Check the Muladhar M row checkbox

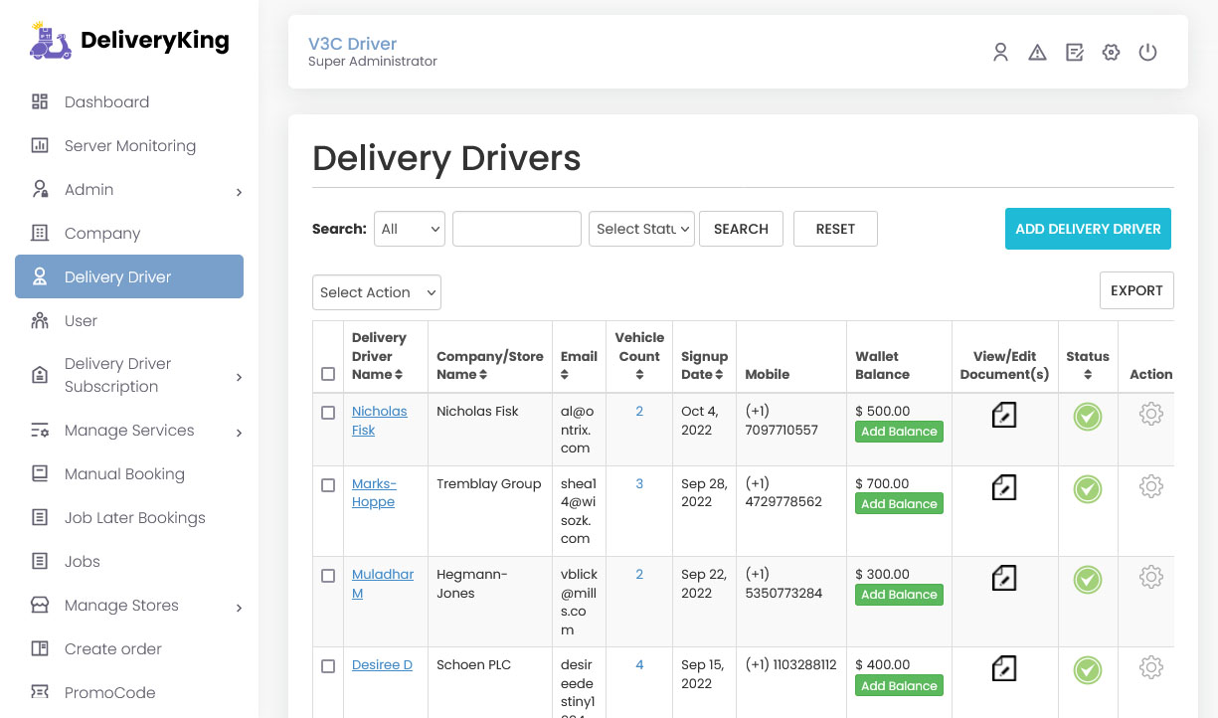click(x=328, y=576)
